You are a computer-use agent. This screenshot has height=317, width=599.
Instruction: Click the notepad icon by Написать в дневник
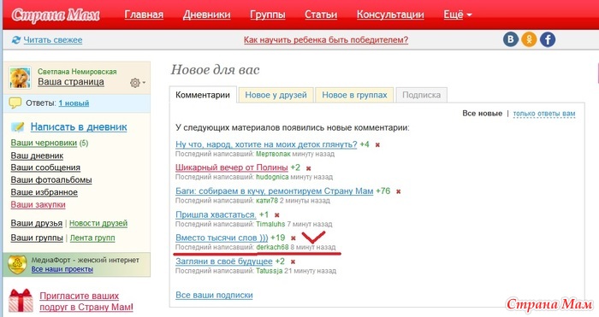pos(18,126)
